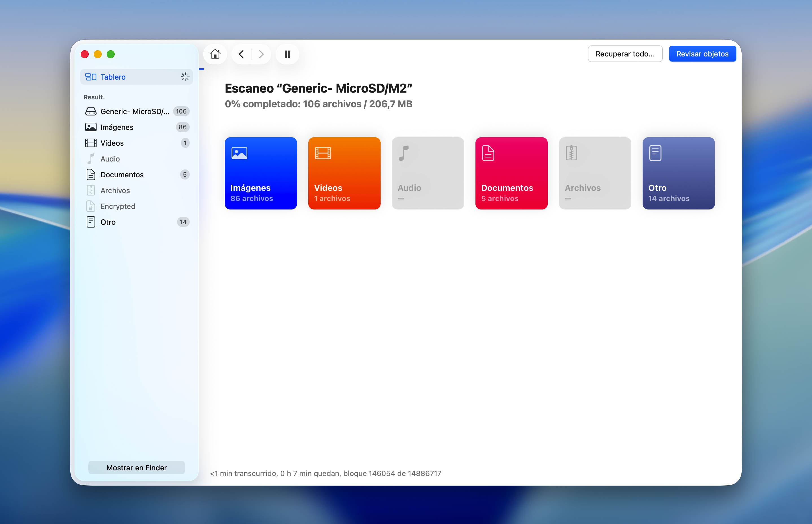Open the Videos orange category tile
The width and height of the screenshot is (812, 524).
point(344,173)
